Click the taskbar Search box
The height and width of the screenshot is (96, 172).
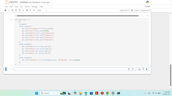click(53, 93)
